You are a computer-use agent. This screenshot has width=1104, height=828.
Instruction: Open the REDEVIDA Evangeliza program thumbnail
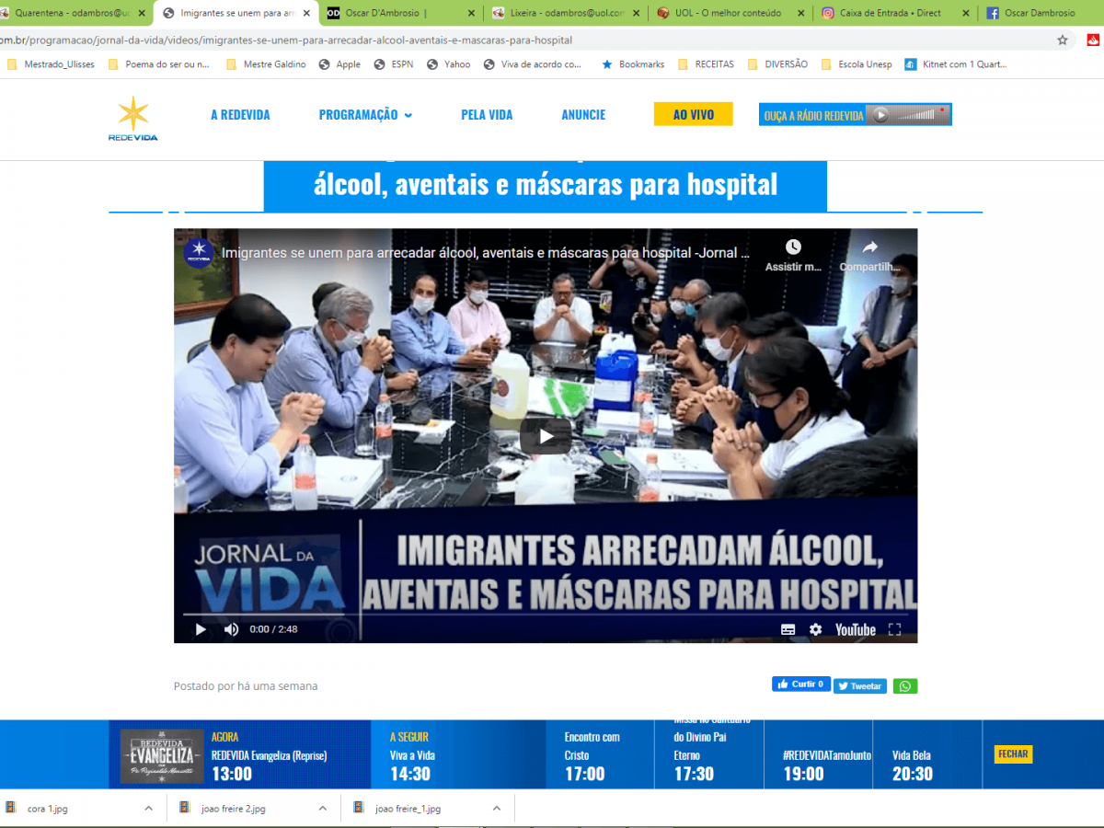160,754
